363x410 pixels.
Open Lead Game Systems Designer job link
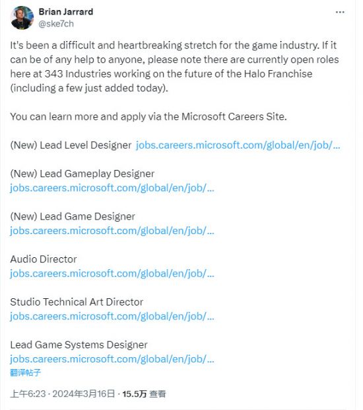pyautogui.click(x=112, y=359)
